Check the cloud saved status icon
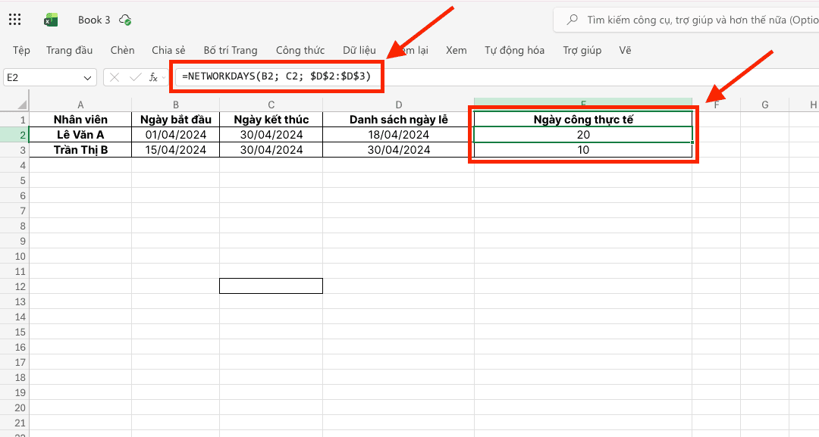The height and width of the screenshot is (437, 819). point(126,20)
